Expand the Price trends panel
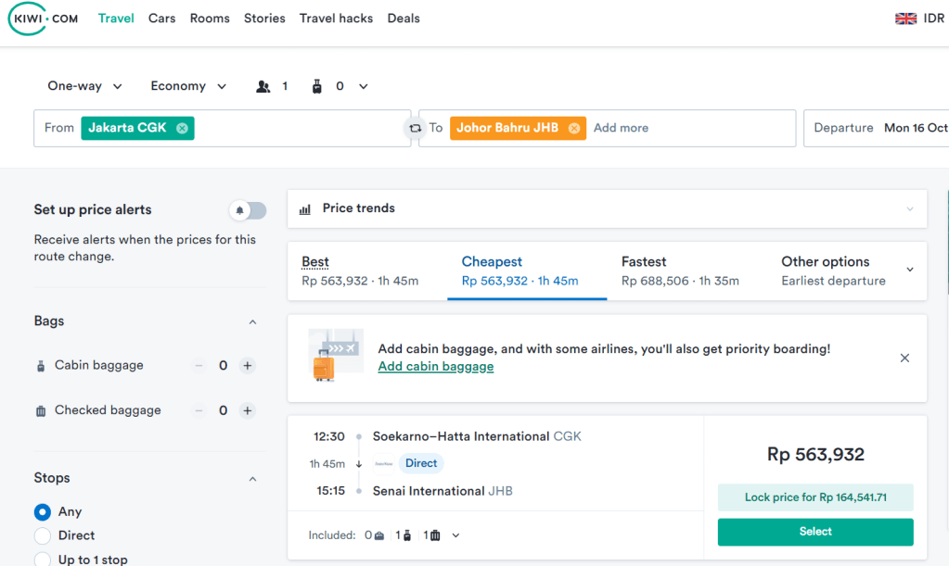This screenshot has width=949, height=566. click(x=607, y=208)
